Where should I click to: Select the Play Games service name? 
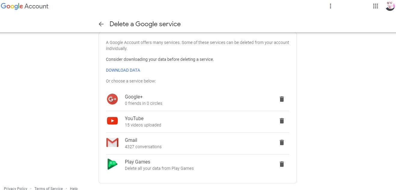[x=137, y=162]
